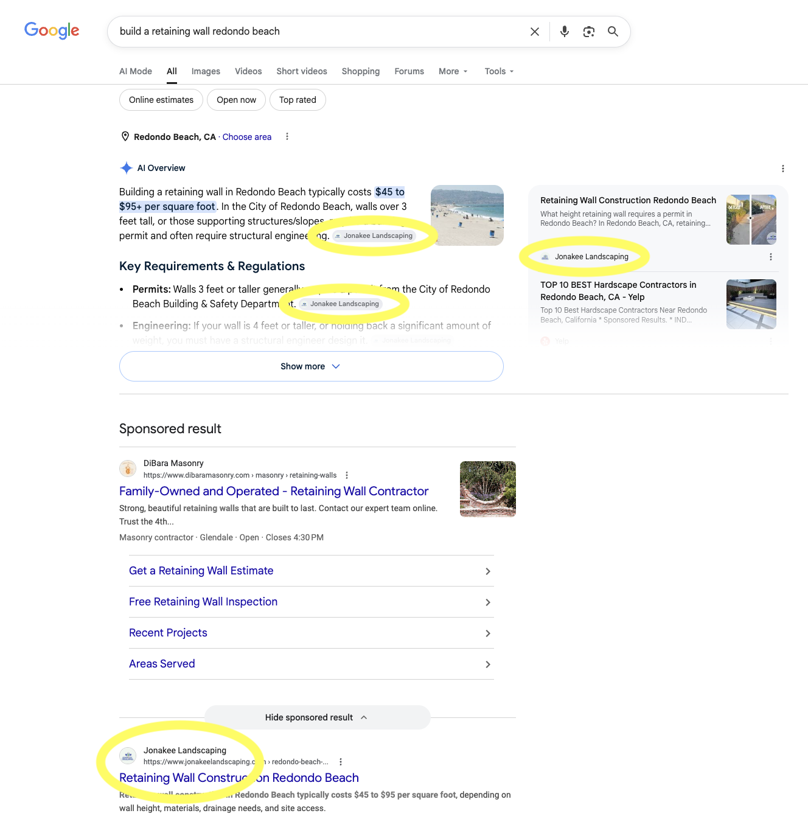The height and width of the screenshot is (819, 808).
Task: Click the Choose area link
Action: [247, 137]
